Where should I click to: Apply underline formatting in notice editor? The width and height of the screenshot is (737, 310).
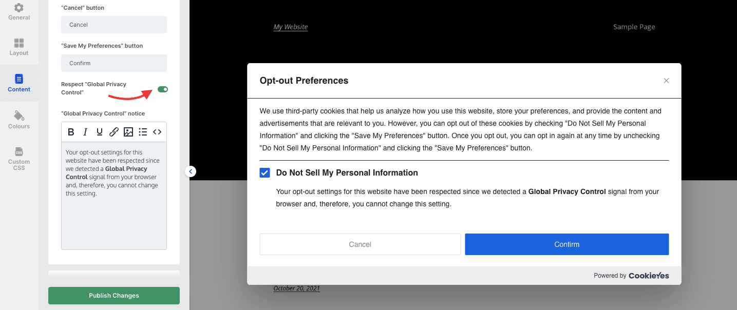100,132
